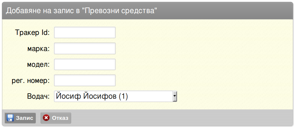Cancel the form using the Отказ button
Image resolution: width=294 pixels, height=127 pixels.
point(56,118)
